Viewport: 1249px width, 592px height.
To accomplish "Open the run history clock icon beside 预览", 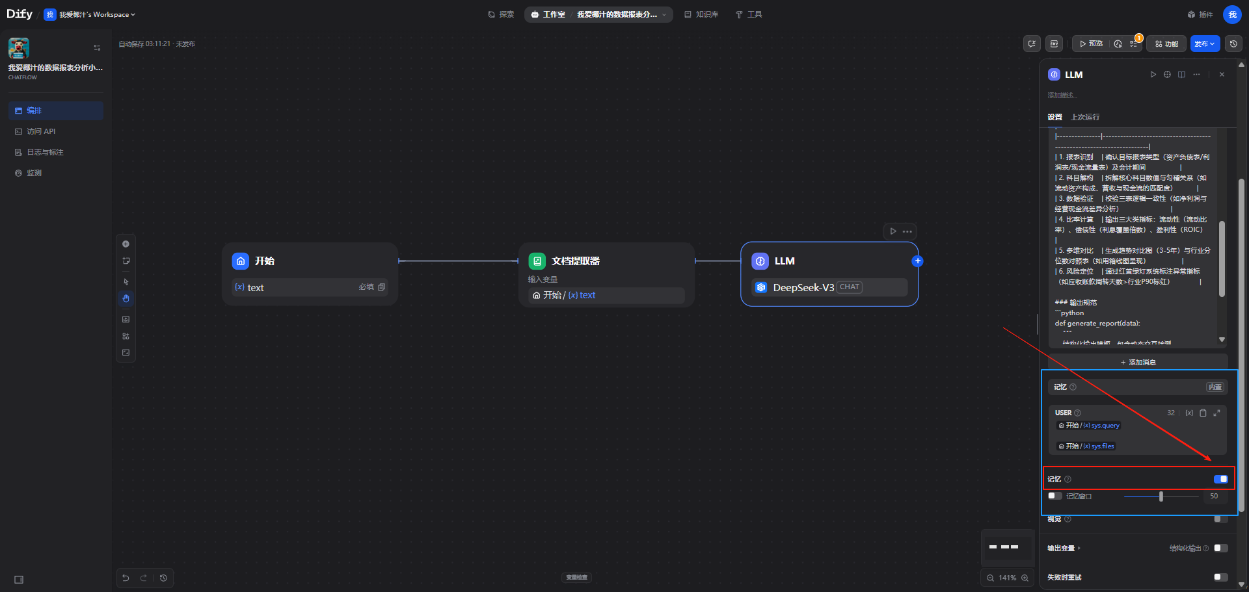I will [x=1118, y=44].
